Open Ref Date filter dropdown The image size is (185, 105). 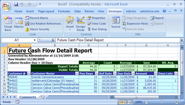click(115, 73)
